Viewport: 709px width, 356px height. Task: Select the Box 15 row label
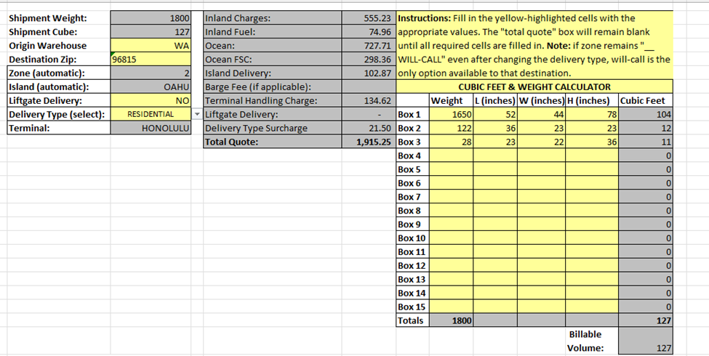tap(412, 307)
